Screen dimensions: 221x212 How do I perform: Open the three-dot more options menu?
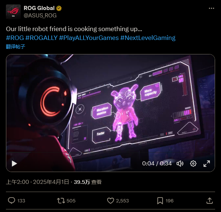[x=211, y=9]
